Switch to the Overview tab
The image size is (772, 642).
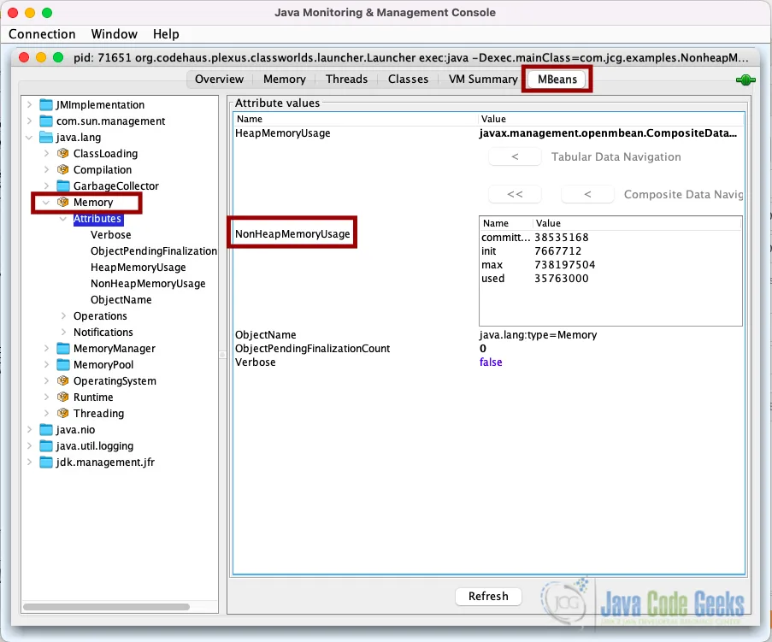[x=219, y=80]
